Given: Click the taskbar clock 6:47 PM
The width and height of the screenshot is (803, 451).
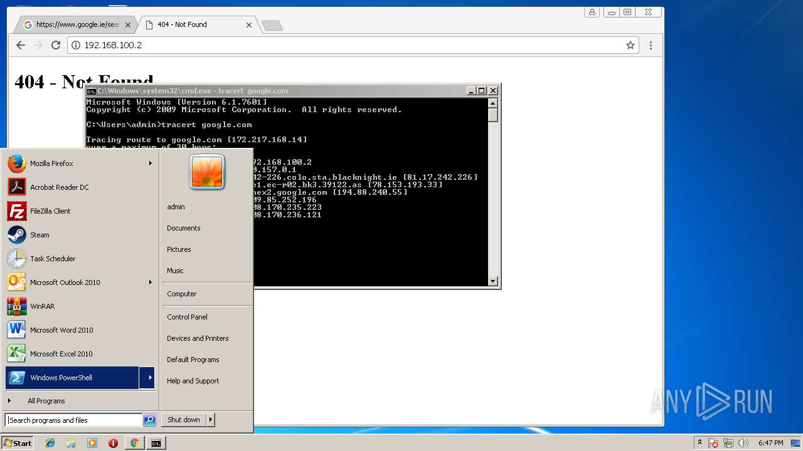Looking at the screenshot, I should point(771,443).
